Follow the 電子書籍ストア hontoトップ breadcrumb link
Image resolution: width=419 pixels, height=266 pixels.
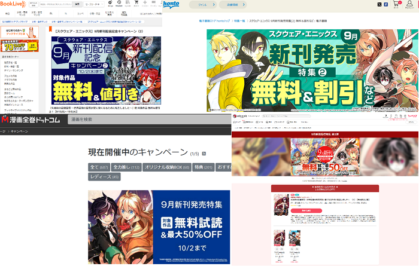214,21
